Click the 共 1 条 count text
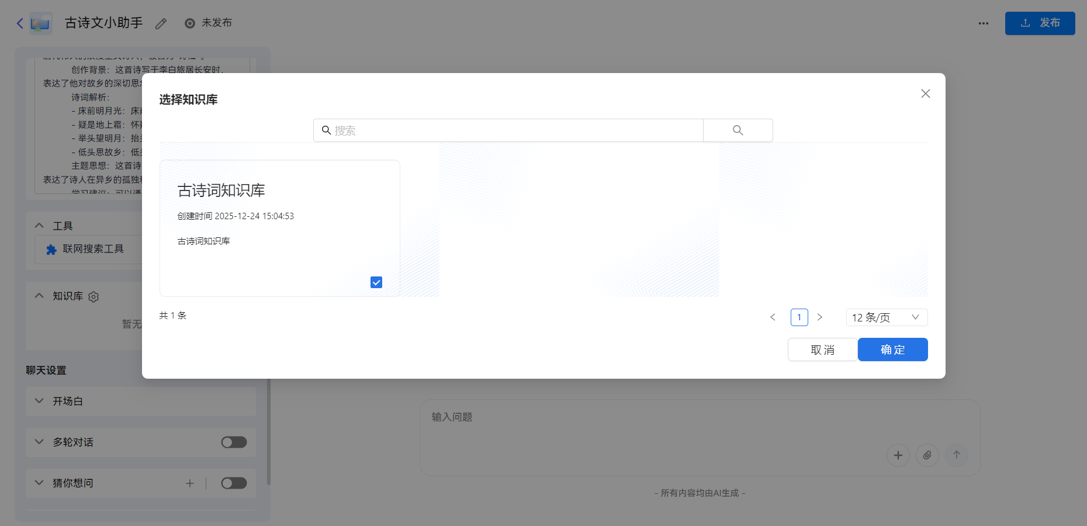This screenshot has width=1087, height=526. click(173, 316)
